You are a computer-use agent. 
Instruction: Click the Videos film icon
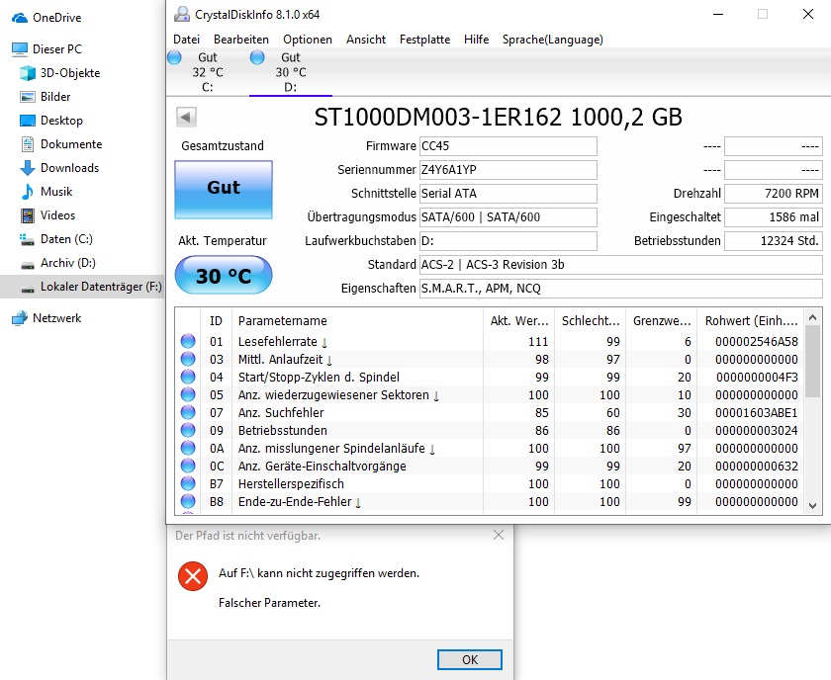[x=28, y=215]
